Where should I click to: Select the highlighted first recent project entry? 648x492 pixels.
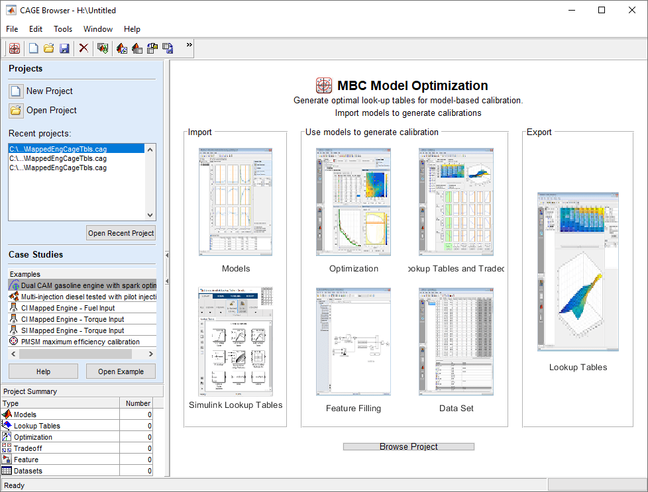76,149
